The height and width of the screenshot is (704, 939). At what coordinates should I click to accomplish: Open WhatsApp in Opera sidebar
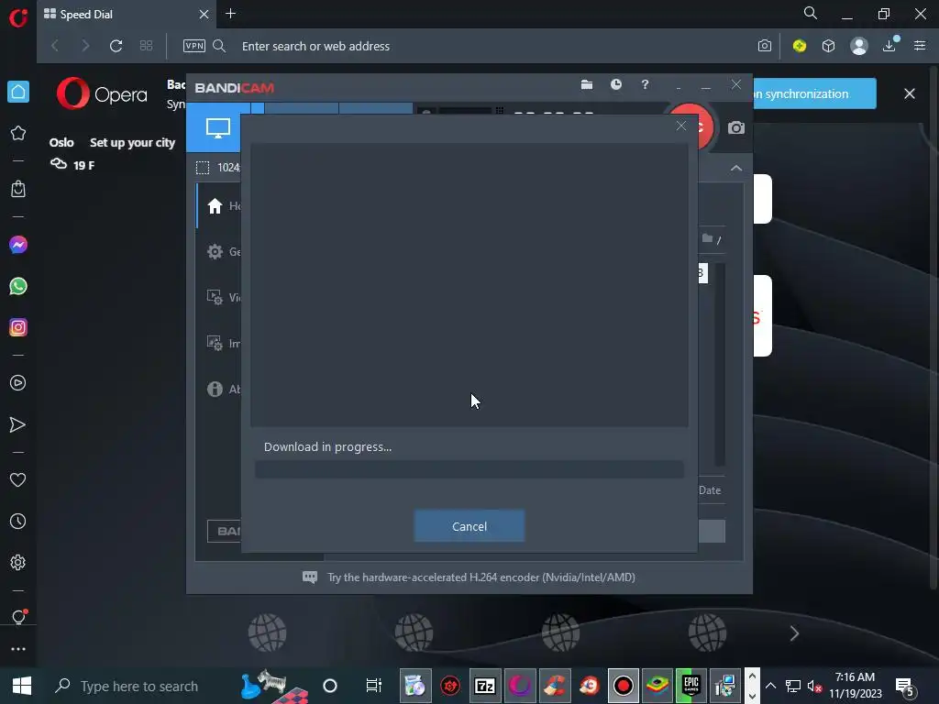click(18, 286)
